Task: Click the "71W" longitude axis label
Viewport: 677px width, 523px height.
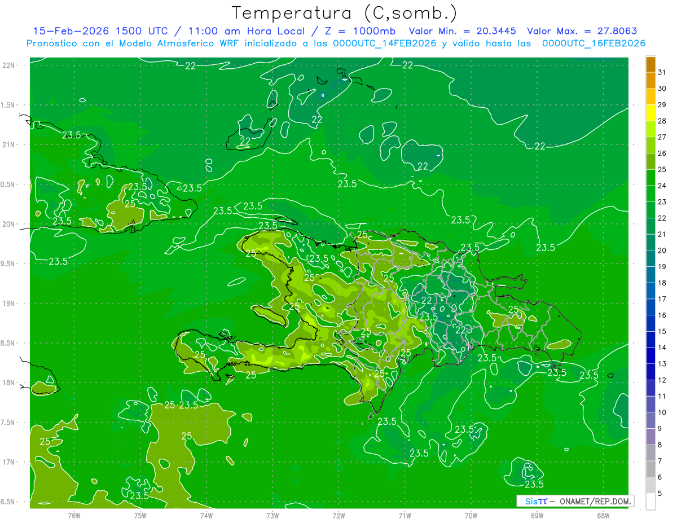Action: coord(405,515)
